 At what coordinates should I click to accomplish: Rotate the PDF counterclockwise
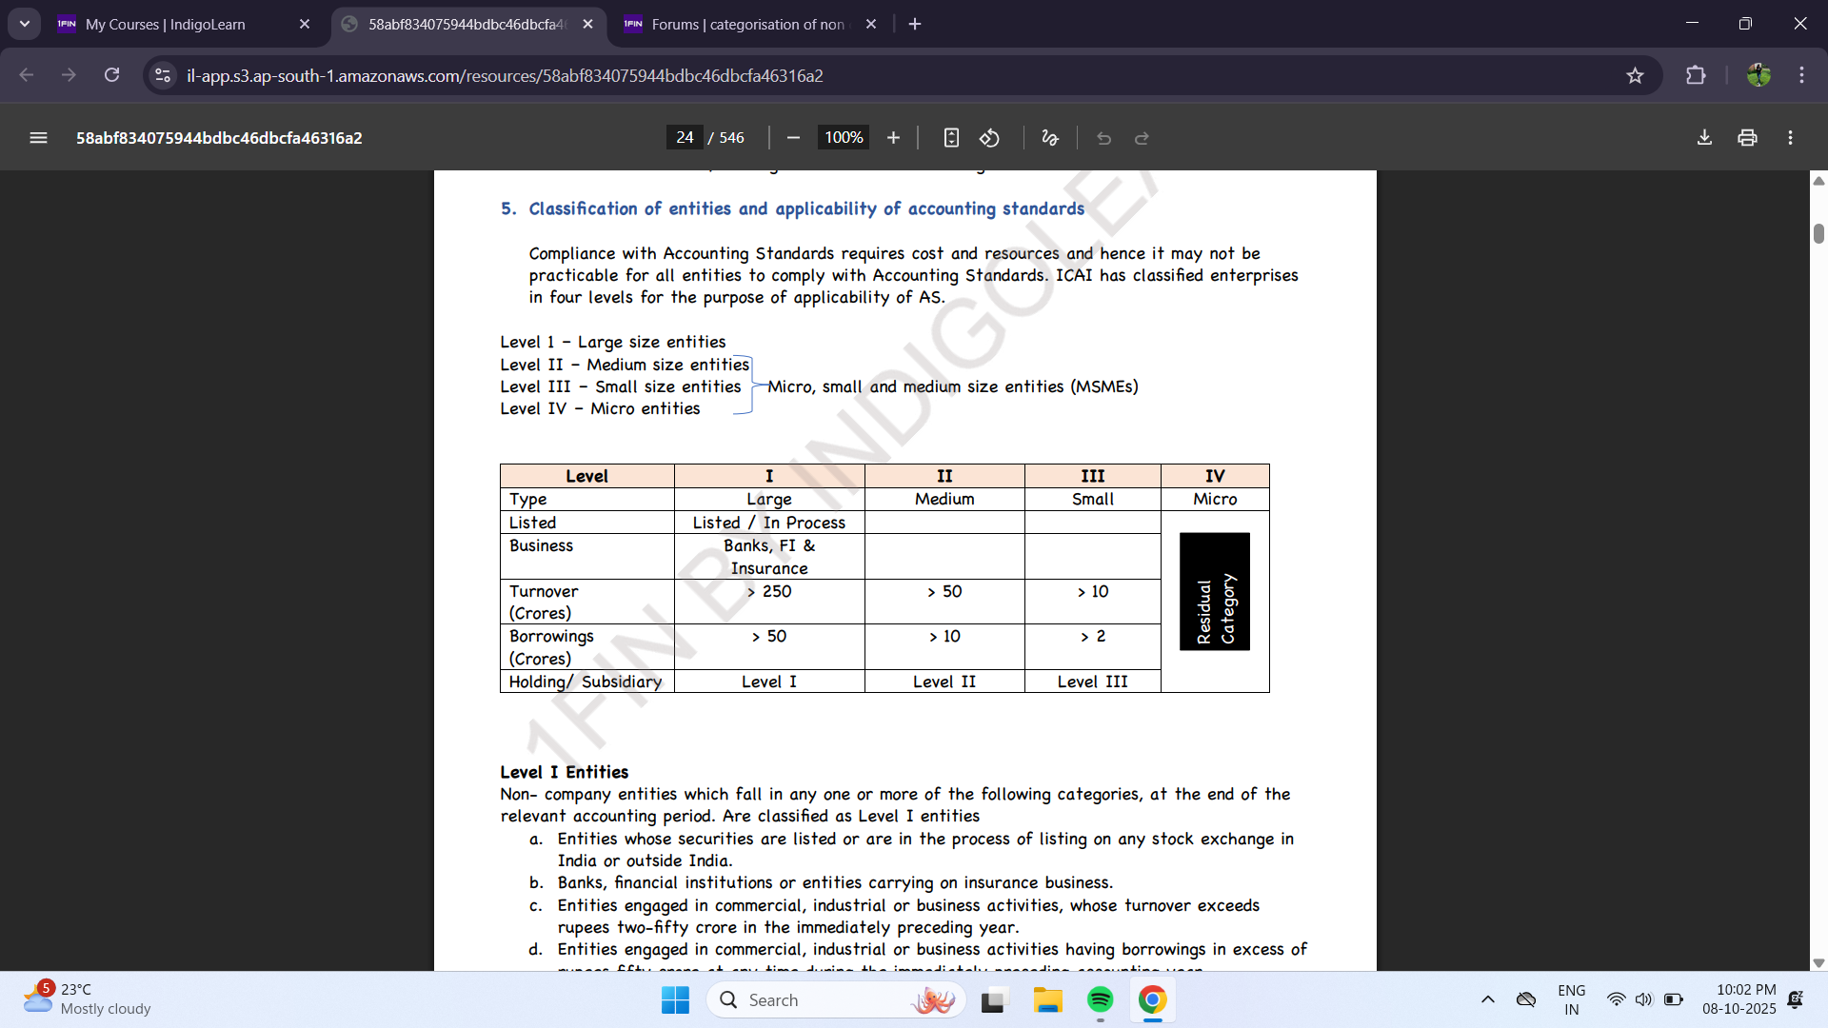tap(989, 138)
